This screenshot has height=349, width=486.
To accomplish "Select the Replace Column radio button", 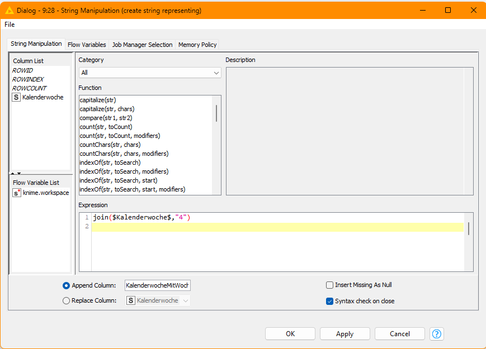I will pyautogui.click(x=67, y=300).
